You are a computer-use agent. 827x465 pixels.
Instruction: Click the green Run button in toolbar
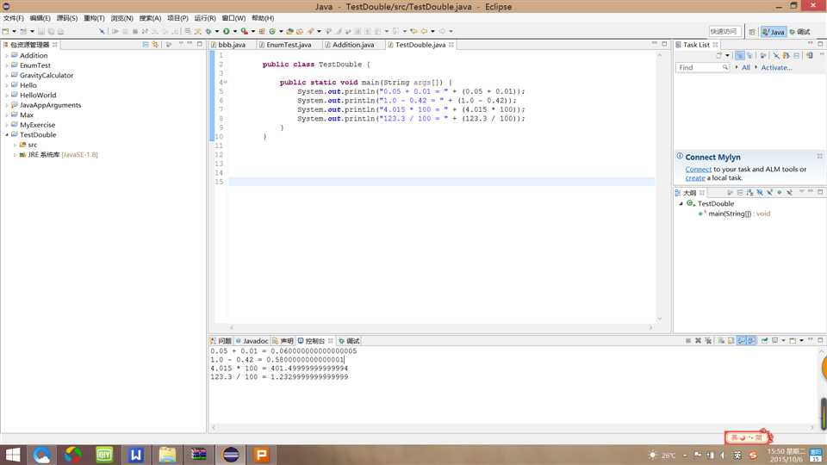tap(227, 31)
